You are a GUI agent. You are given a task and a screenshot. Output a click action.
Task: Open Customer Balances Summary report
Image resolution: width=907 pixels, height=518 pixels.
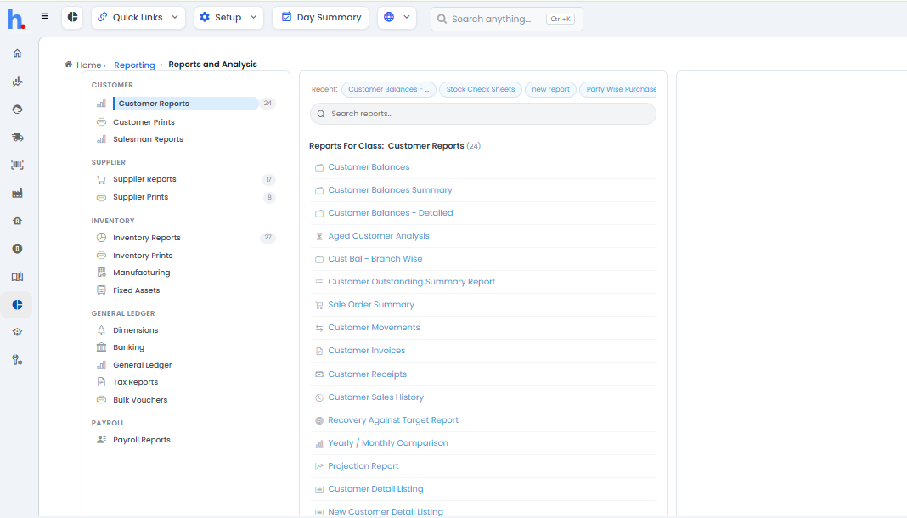pos(390,189)
